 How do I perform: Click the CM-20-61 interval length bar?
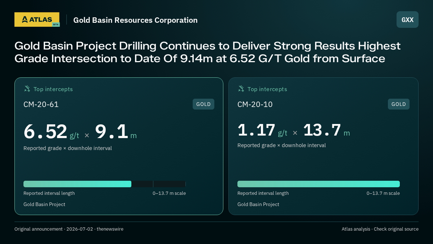tap(105, 184)
